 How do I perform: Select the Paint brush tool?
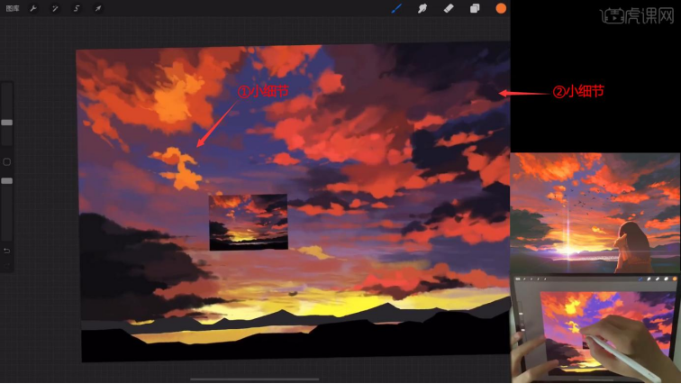pos(396,8)
